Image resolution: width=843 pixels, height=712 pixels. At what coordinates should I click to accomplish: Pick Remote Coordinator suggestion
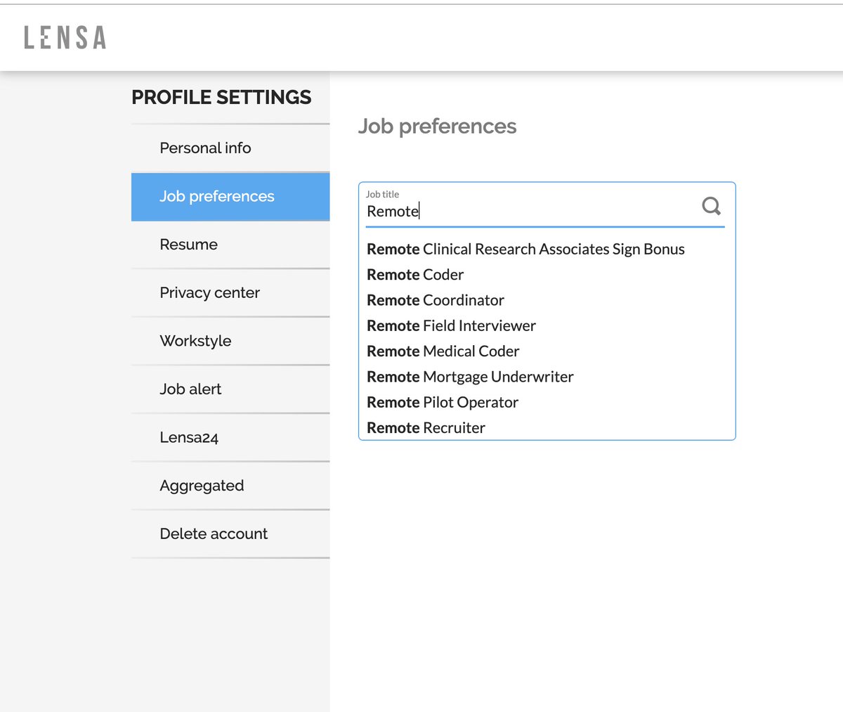(x=547, y=300)
